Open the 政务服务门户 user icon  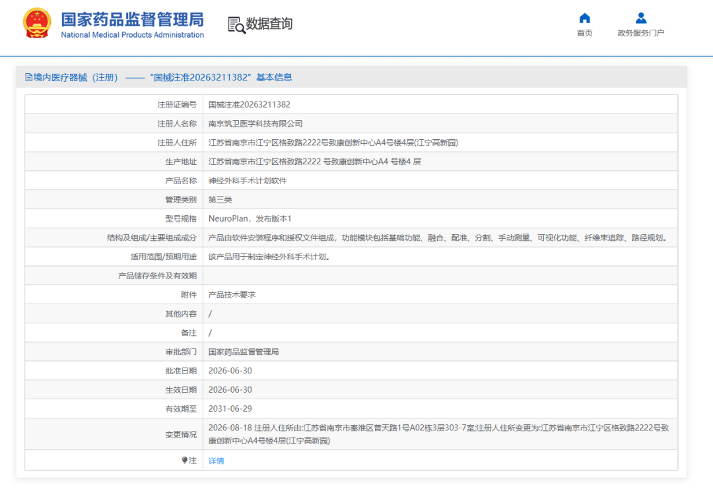(x=640, y=18)
